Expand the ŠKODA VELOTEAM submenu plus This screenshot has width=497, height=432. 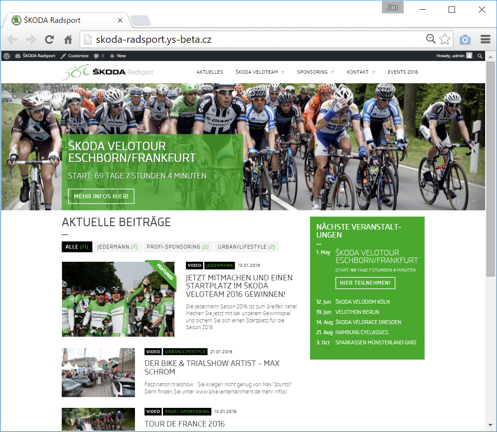[x=283, y=72]
